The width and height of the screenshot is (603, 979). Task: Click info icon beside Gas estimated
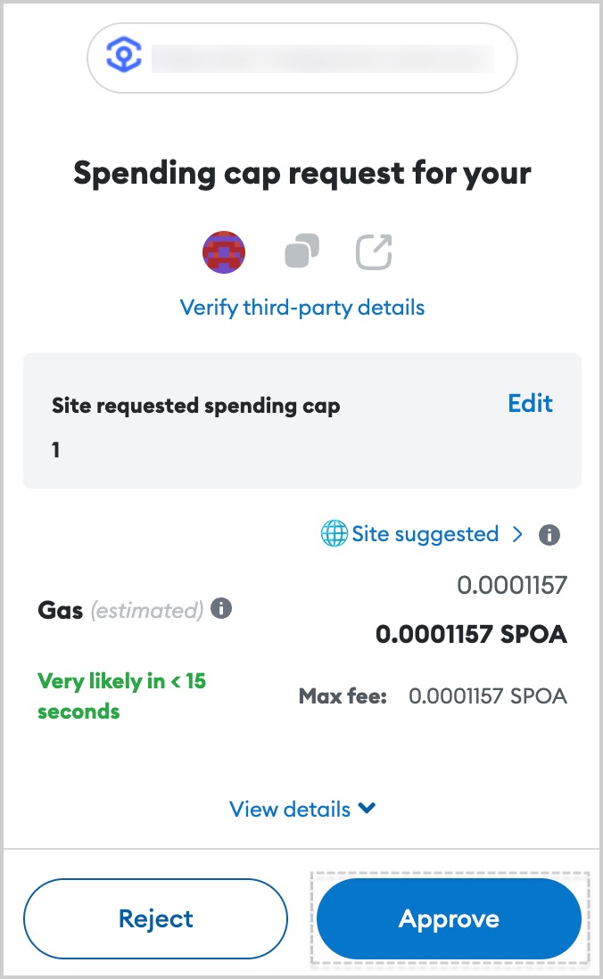[x=221, y=608]
